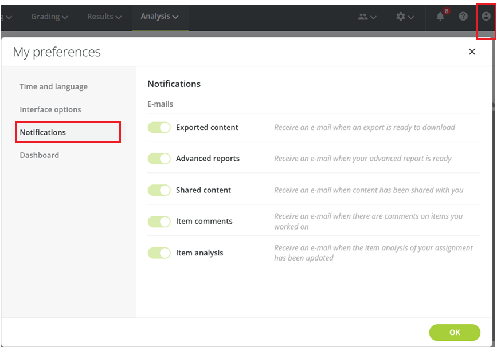Switch to Time and language section
The width and height of the screenshot is (497, 347).
[x=53, y=86]
